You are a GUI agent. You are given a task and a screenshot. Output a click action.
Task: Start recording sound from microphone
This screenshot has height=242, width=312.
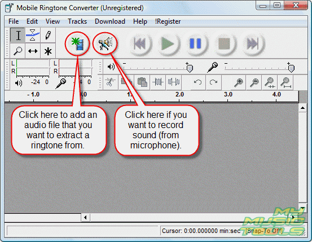pyautogui.click(x=106, y=43)
